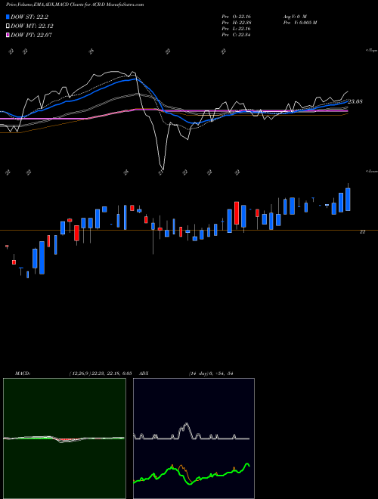Click the tall red candlestick in the price chart
378x499 pixels.
click(x=237, y=213)
